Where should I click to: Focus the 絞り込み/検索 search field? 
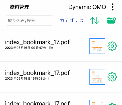tap(29, 21)
